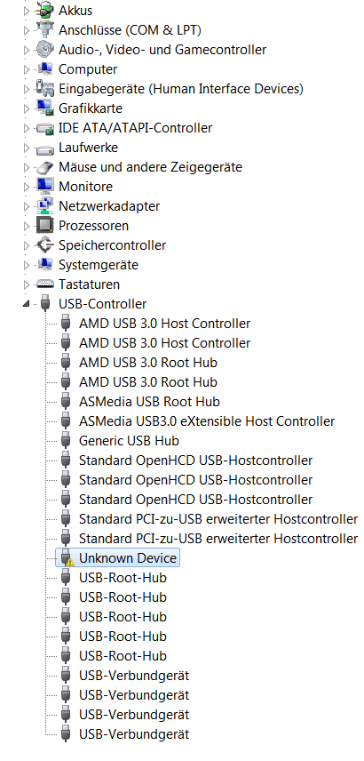Click the Audio-, Video- und Gamecontroller speaker icon
The height and width of the screenshot is (761, 364).
[x=44, y=50]
